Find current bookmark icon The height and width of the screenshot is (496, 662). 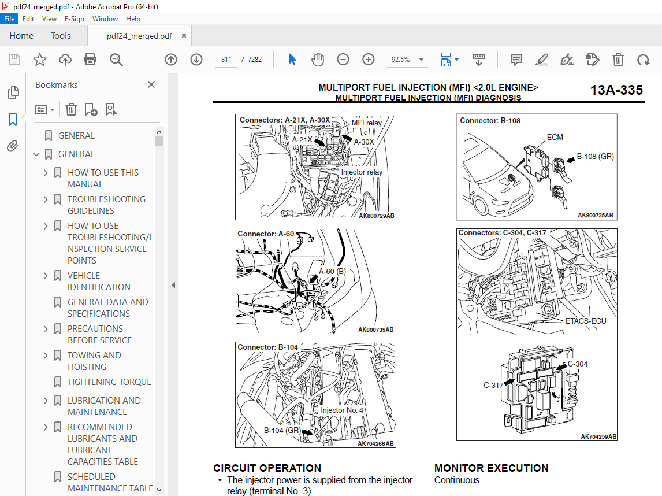click(111, 110)
